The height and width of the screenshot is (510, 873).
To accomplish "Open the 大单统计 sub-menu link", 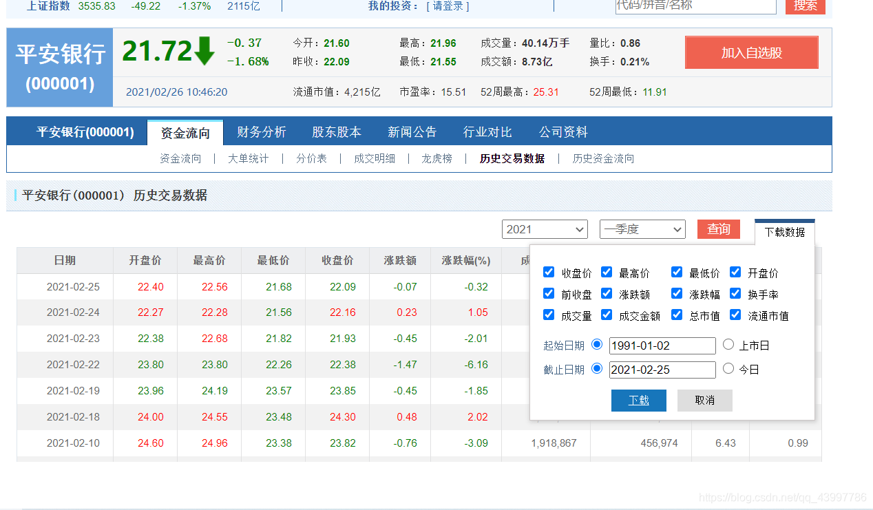I will point(249,158).
